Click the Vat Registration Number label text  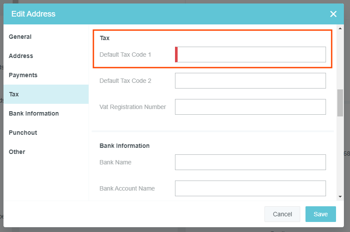tap(133, 107)
